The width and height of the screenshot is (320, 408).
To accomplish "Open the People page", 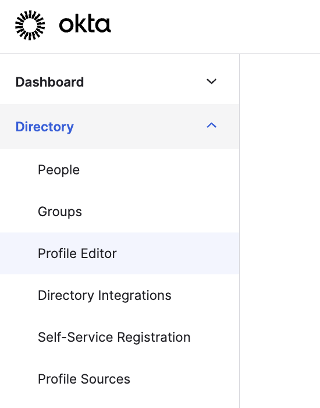I will coord(59,170).
